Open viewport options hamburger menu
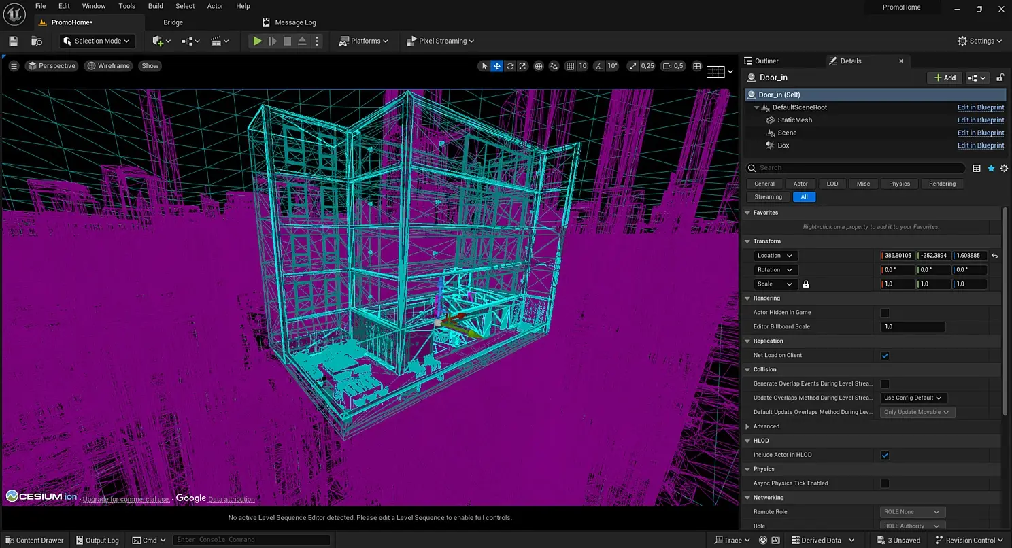Screen dimensions: 1012x548 pos(14,66)
